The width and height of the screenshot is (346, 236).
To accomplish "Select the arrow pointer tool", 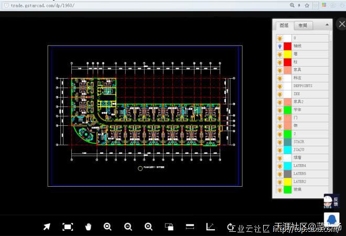I will click(47, 227).
